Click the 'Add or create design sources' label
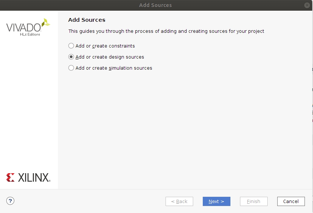Screen dimensions: 313x213 pyautogui.click(x=109, y=57)
